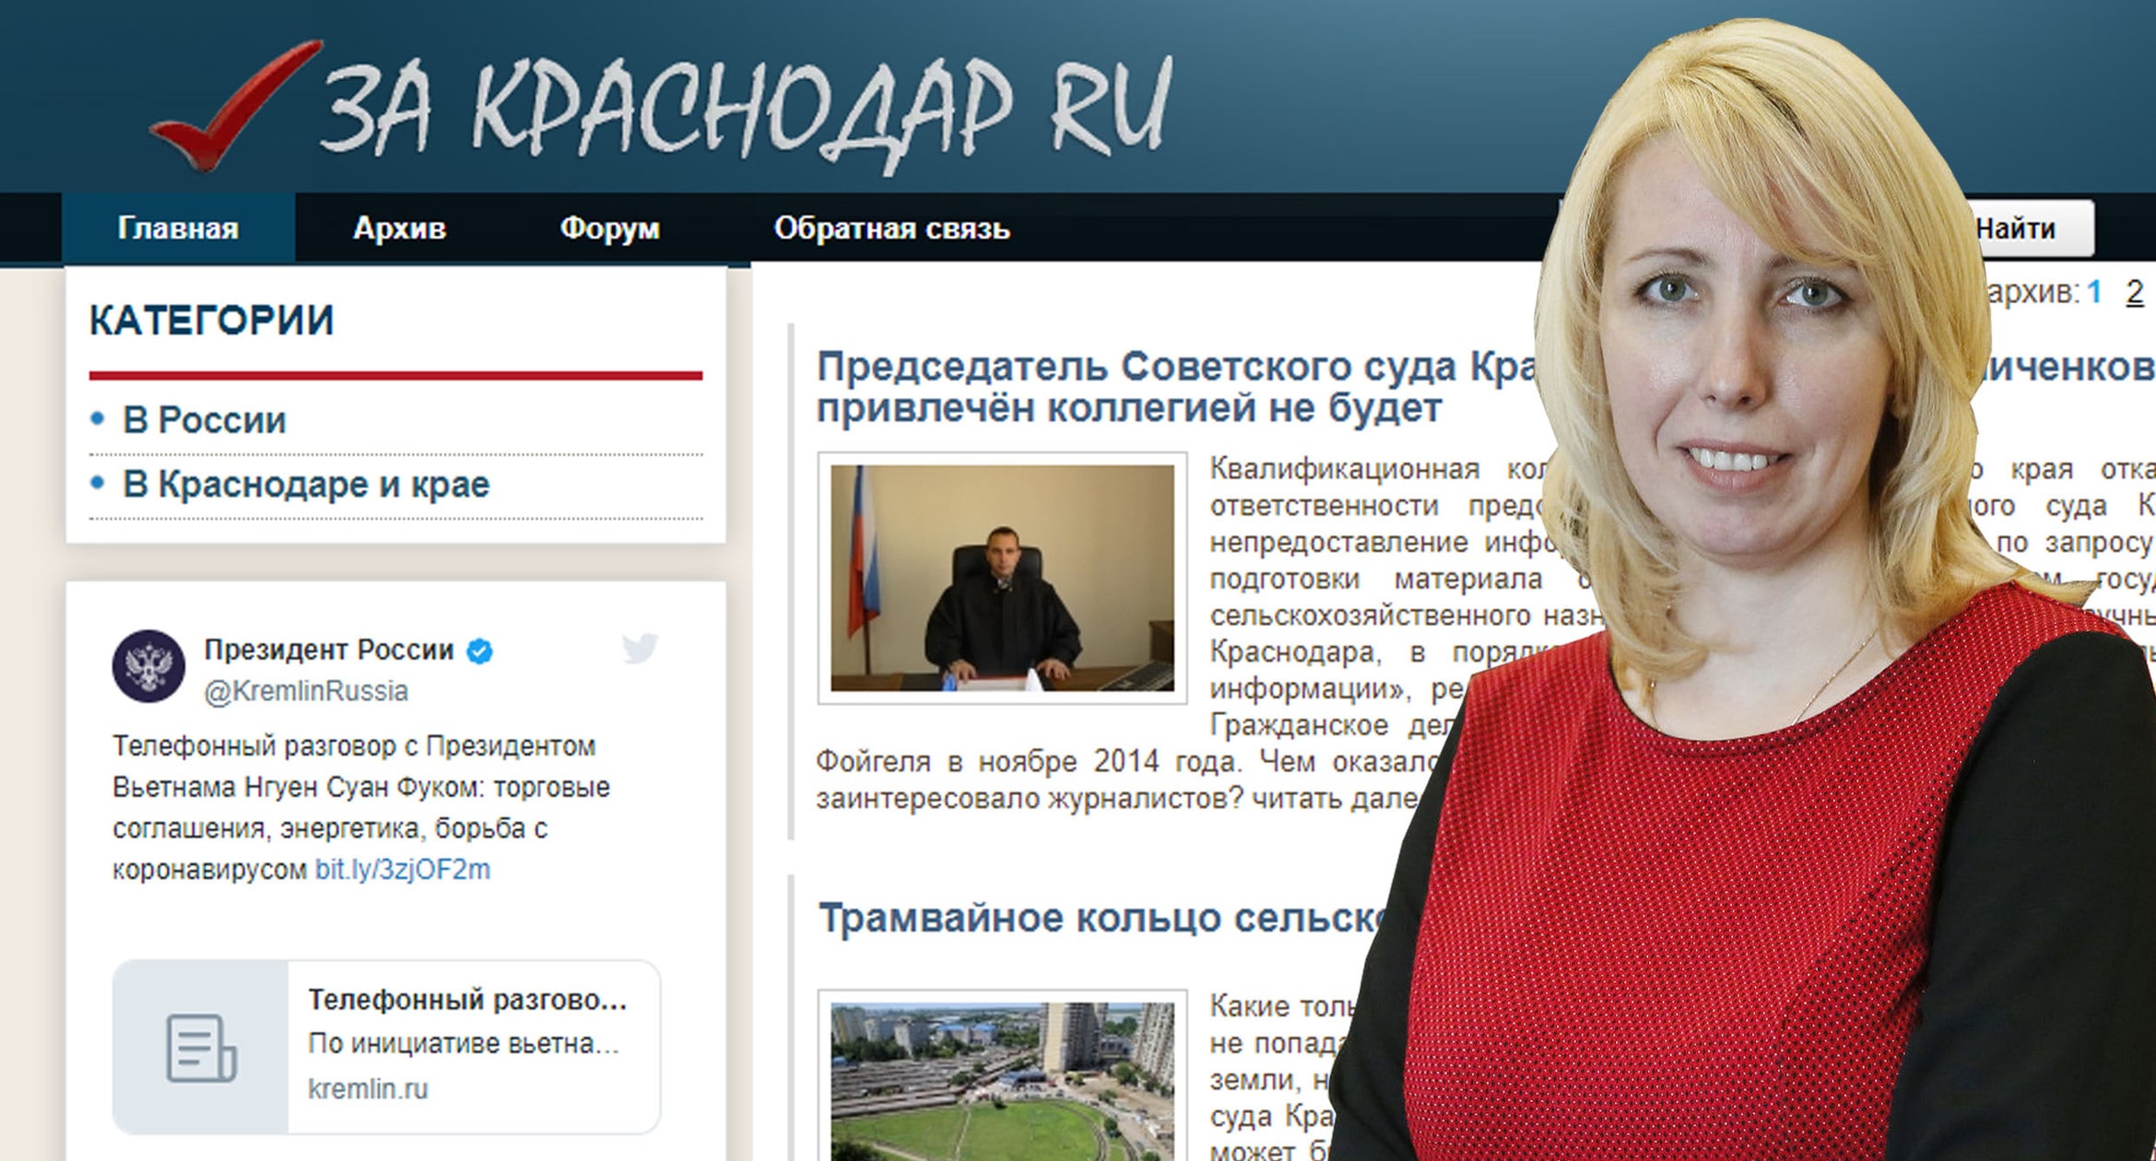
Task: Follow the bit.ly/3zjOF2m tweet link
Action: [402, 870]
